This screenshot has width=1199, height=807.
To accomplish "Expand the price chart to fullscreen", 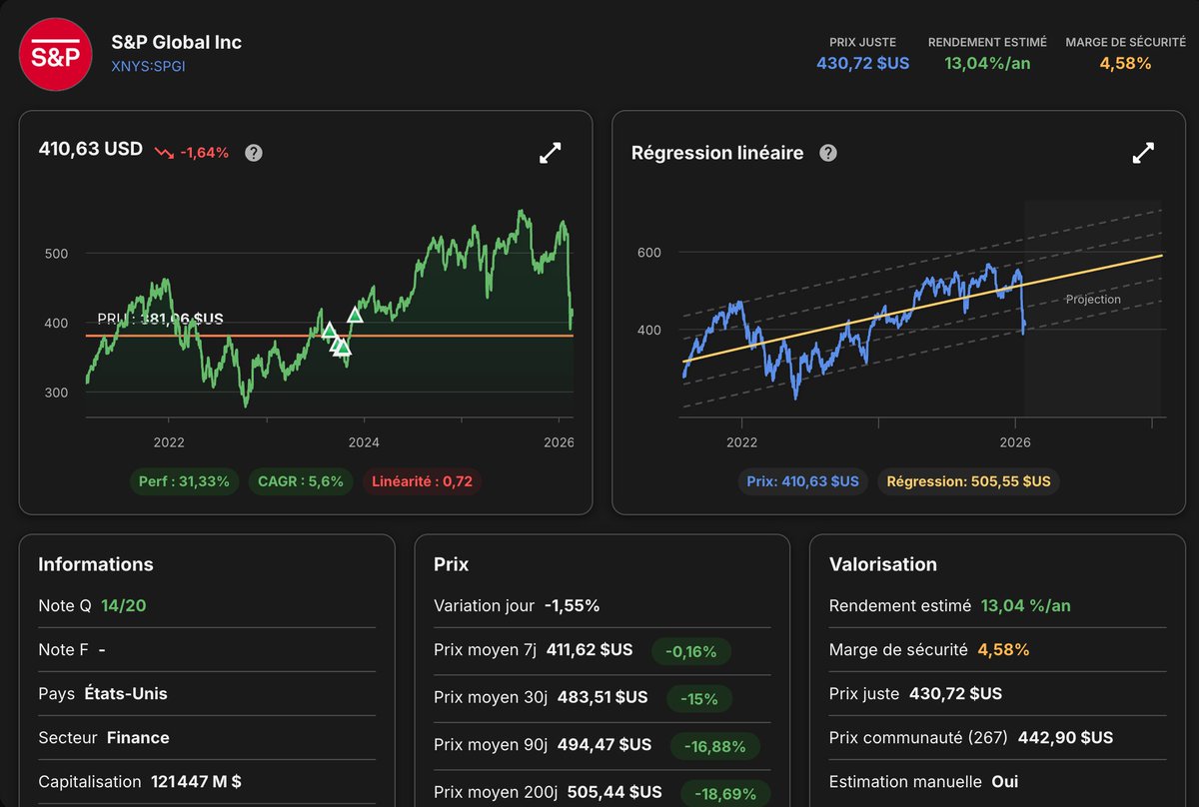I will click(550, 153).
